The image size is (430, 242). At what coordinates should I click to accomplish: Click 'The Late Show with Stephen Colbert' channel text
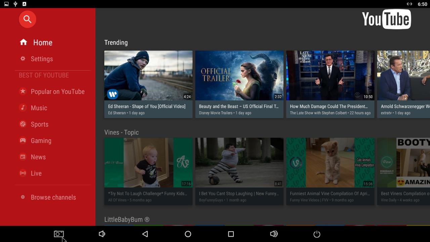(318, 113)
